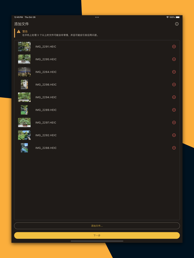
Task: Select file name IMG_2294.HEIC
Action: [46, 97]
